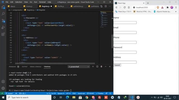Show hidden system tray icons
The width and height of the screenshot is (179, 100).
[x=152, y=97]
